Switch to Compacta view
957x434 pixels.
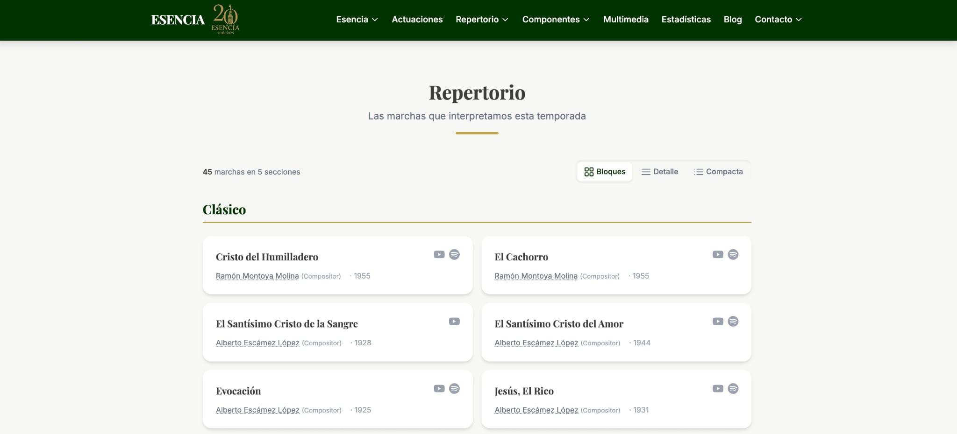pyautogui.click(x=718, y=172)
